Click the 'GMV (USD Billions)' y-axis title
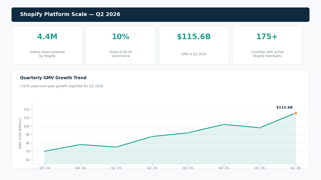The width and height of the screenshot is (321, 180). click(20, 133)
